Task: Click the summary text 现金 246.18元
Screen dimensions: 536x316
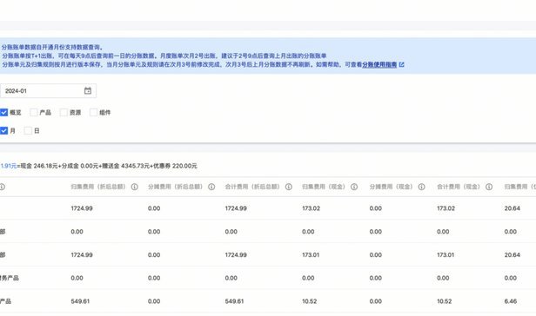Action: point(39,166)
